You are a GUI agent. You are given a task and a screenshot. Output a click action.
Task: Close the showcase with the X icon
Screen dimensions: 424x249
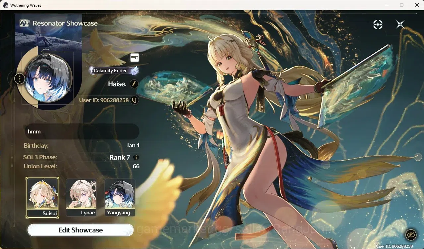click(400, 25)
